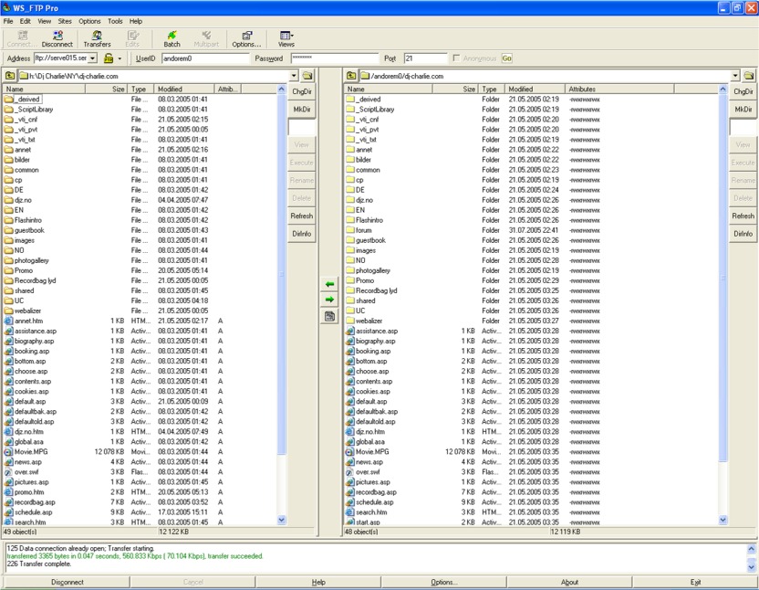The width and height of the screenshot is (759, 590).
Task: Click the UserID input field
Action: point(205,58)
